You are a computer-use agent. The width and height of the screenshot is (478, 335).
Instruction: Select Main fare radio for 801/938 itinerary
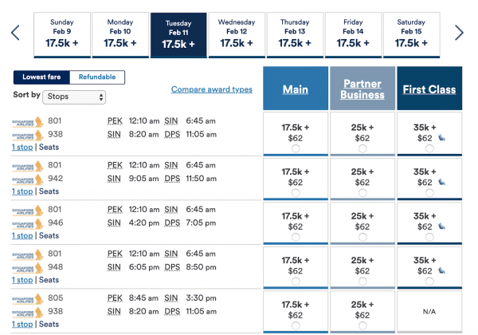click(x=296, y=148)
